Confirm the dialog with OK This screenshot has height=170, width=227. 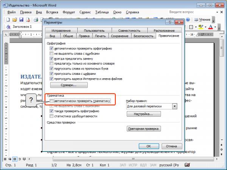coord(149,146)
